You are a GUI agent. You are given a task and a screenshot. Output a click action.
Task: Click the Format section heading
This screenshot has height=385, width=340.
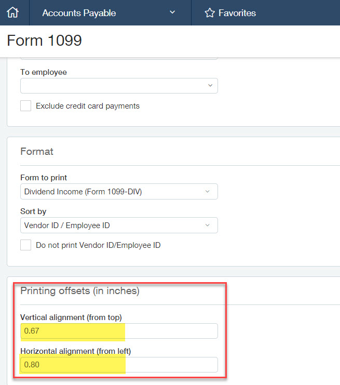click(37, 152)
